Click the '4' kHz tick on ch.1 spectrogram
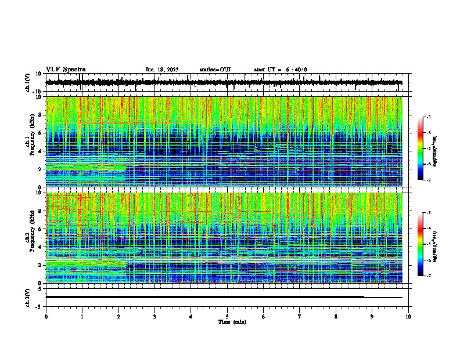 41,151
